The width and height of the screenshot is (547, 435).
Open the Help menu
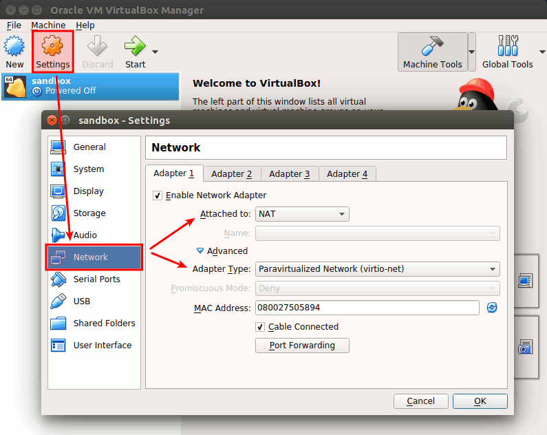click(85, 25)
